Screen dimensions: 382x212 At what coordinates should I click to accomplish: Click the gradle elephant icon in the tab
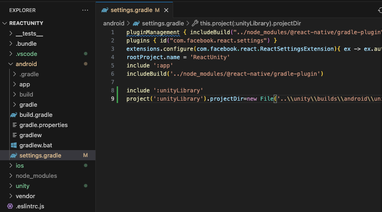(x=105, y=10)
